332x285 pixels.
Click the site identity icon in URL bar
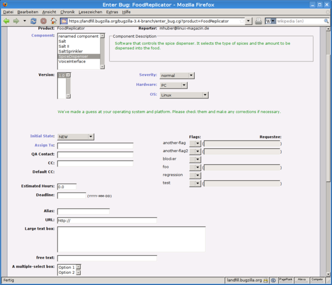[x=64, y=21]
